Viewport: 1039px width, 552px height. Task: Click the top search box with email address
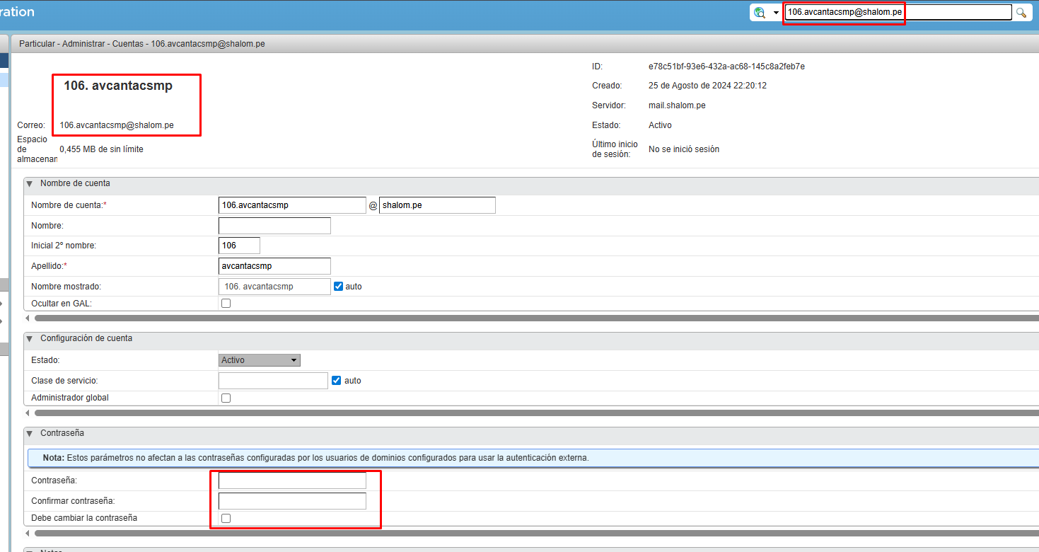[898, 13]
